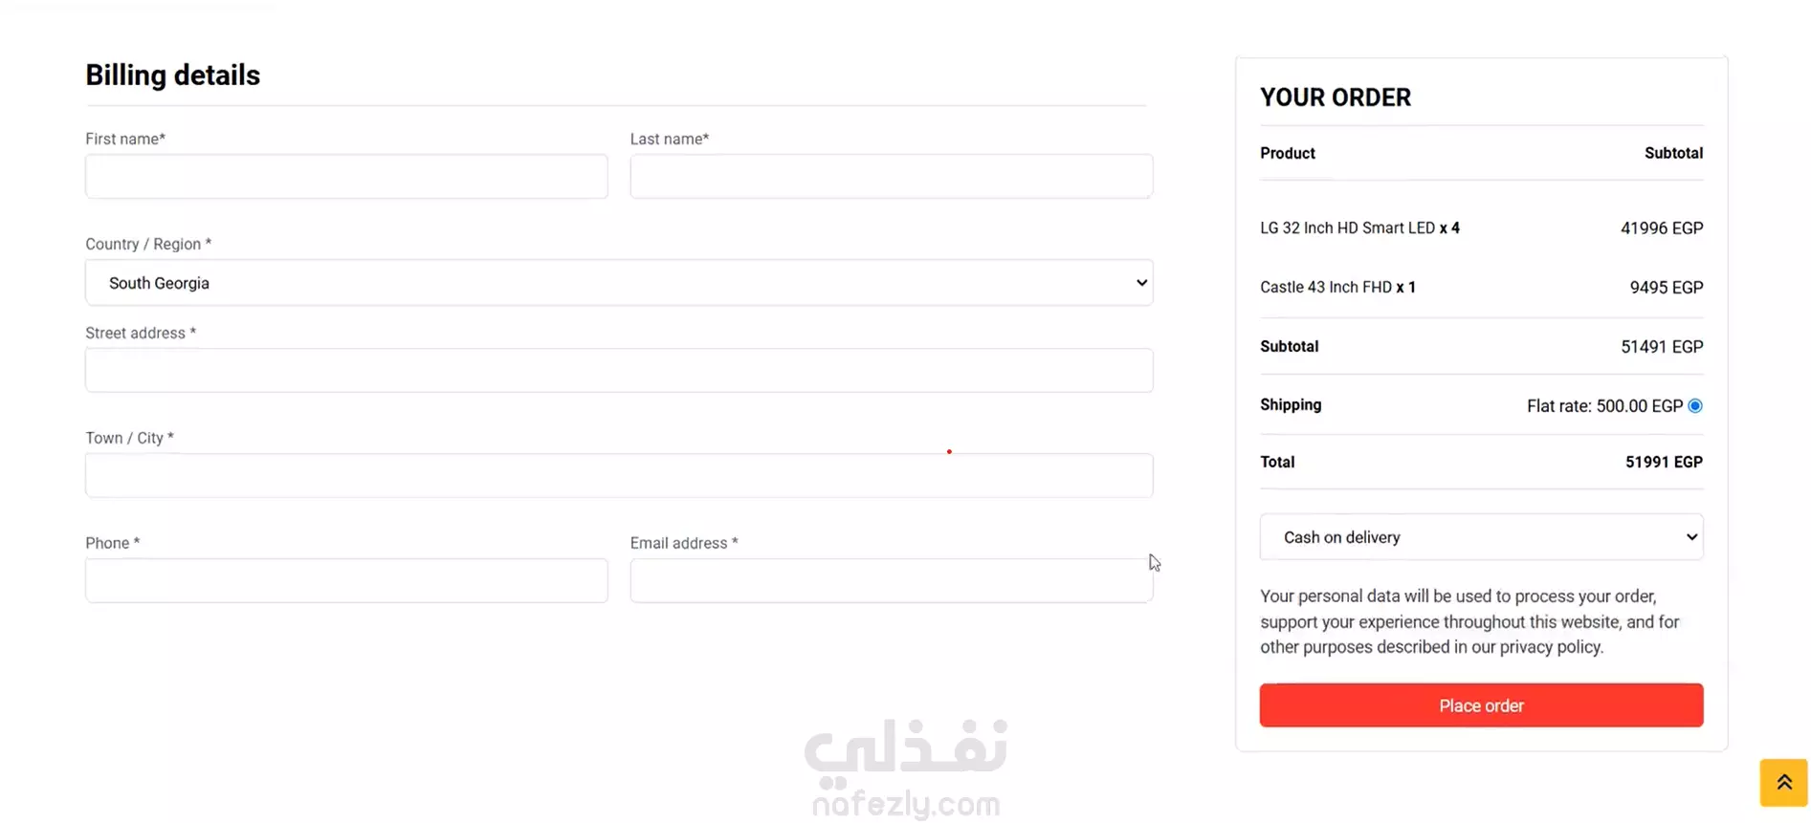The image size is (1811, 823).
Task: Click the First name input field
Action: pyautogui.click(x=346, y=177)
